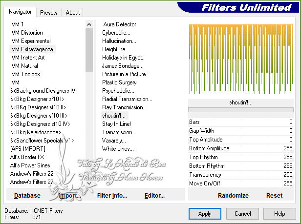Adjust the Move On/Off slider row
Viewport: 301px width, 224px height.
pyautogui.click(x=241, y=183)
